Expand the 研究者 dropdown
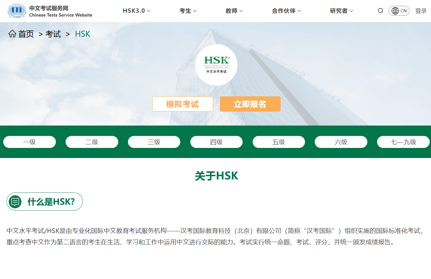 coord(341,10)
